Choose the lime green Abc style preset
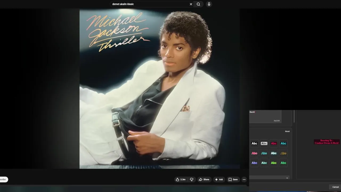The width and height of the screenshot is (341, 192). point(274,163)
